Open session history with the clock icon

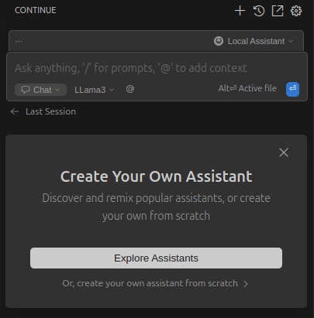coord(259,11)
